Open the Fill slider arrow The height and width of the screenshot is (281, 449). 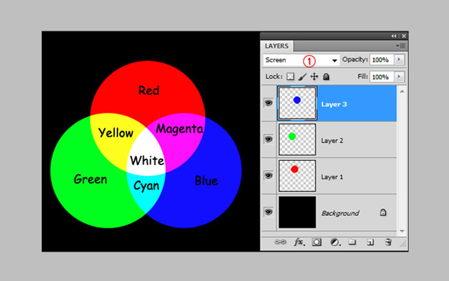click(x=399, y=77)
